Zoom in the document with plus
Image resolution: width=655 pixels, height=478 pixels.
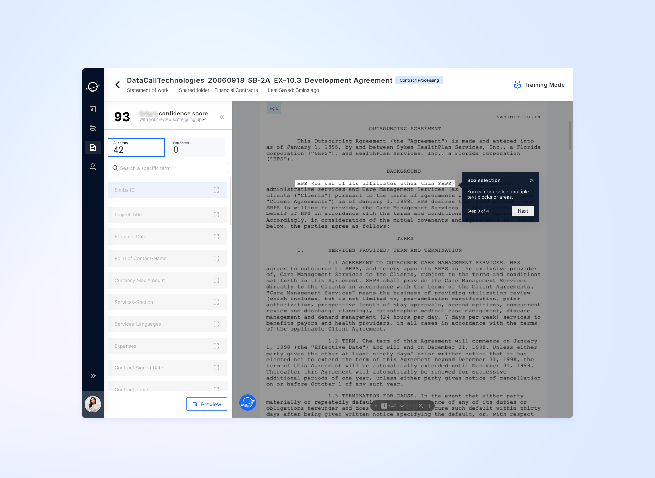click(429, 406)
